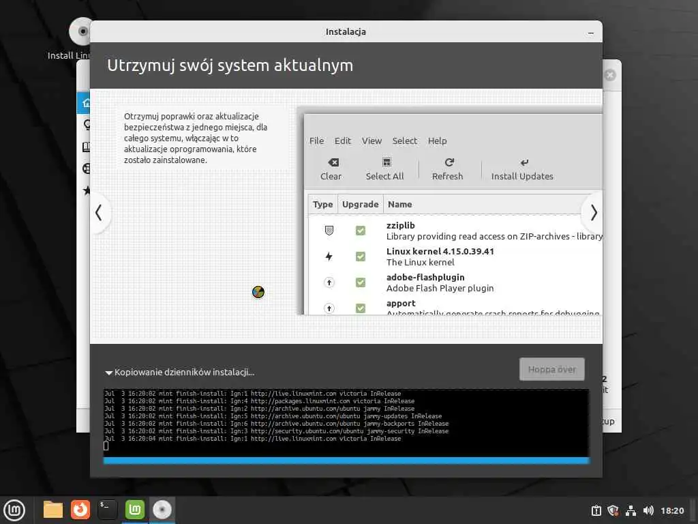The width and height of the screenshot is (698, 524).
Task: Select the zziplib package name
Action: [x=401, y=225]
